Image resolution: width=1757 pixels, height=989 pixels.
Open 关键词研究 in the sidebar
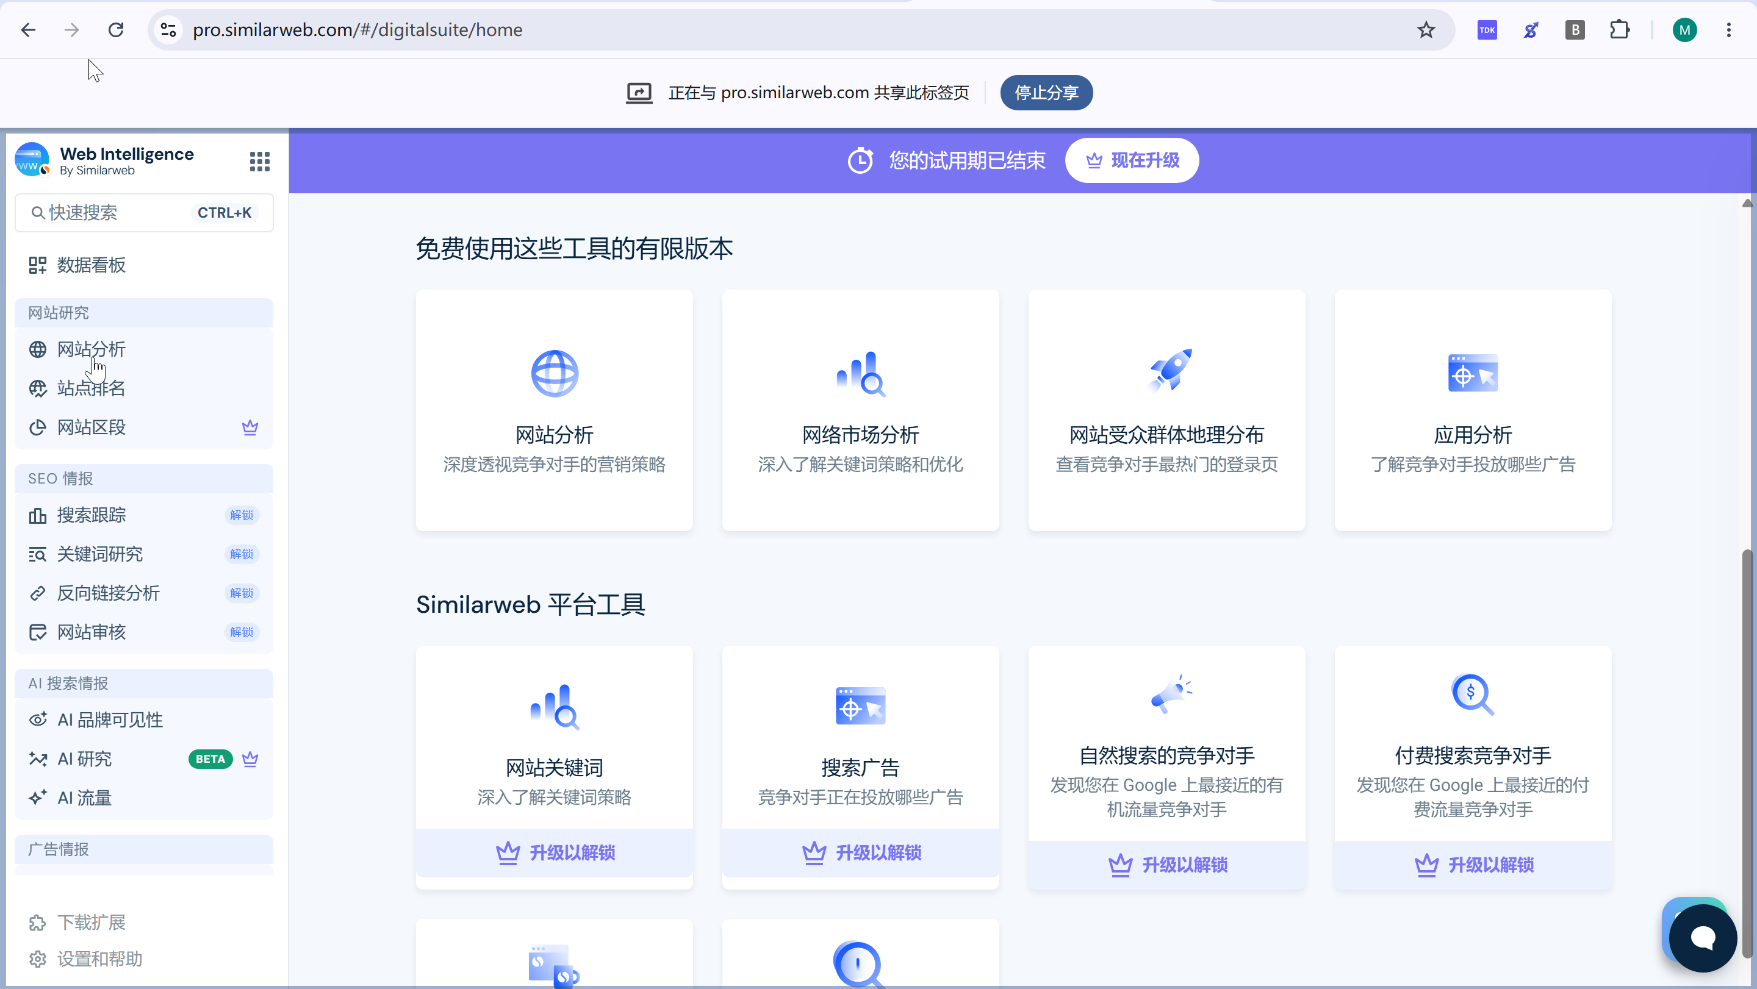(144, 554)
